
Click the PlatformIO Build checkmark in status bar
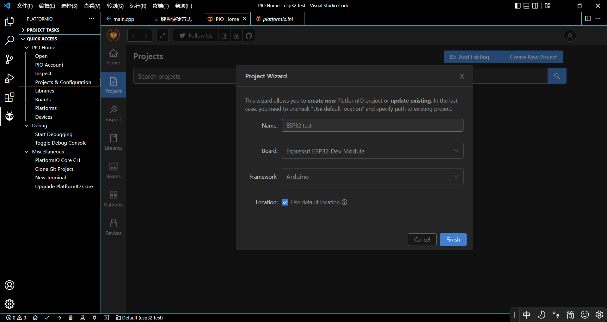pyautogui.click(x=47, y=318)
